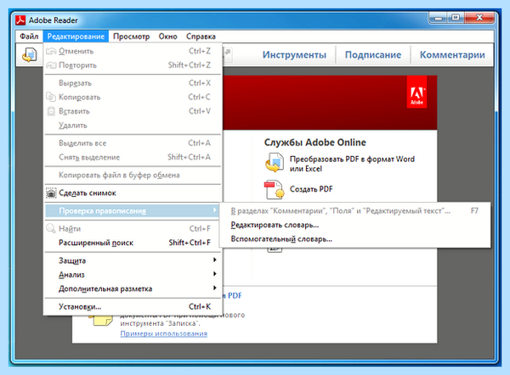Click the Convert PDF to Word icon
This screenshot has width=510, height=375.
275,163
